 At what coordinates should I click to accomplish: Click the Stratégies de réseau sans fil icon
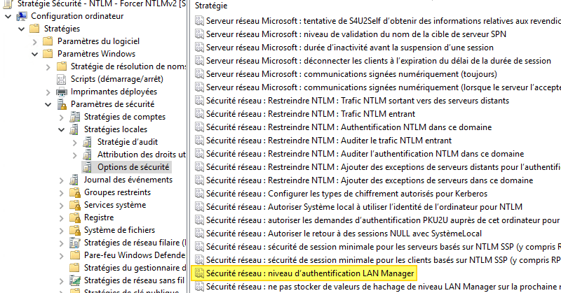pos(75,280)
